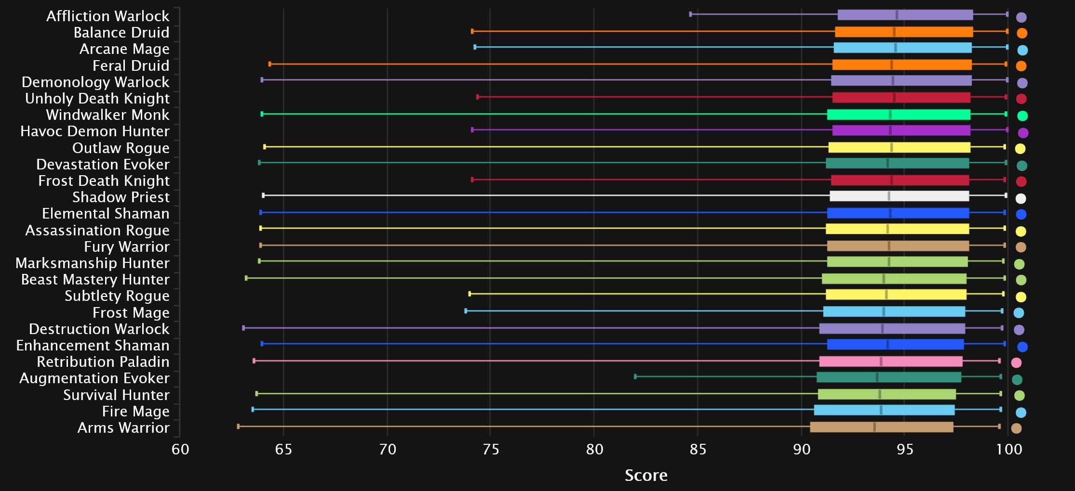The width and height of the screenshot is (1075, 491).
Task: Click the 70 axis tick label
Action: (x=387, y=450)
